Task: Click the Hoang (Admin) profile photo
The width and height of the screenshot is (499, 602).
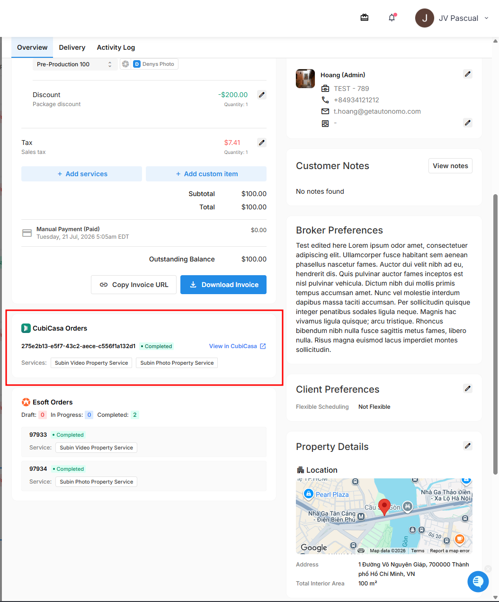Action: pyautogui.click(x=305, y=79)
